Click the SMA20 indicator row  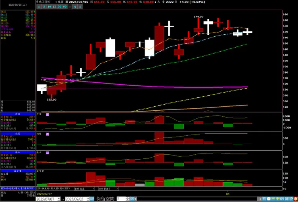coord(18,17)
